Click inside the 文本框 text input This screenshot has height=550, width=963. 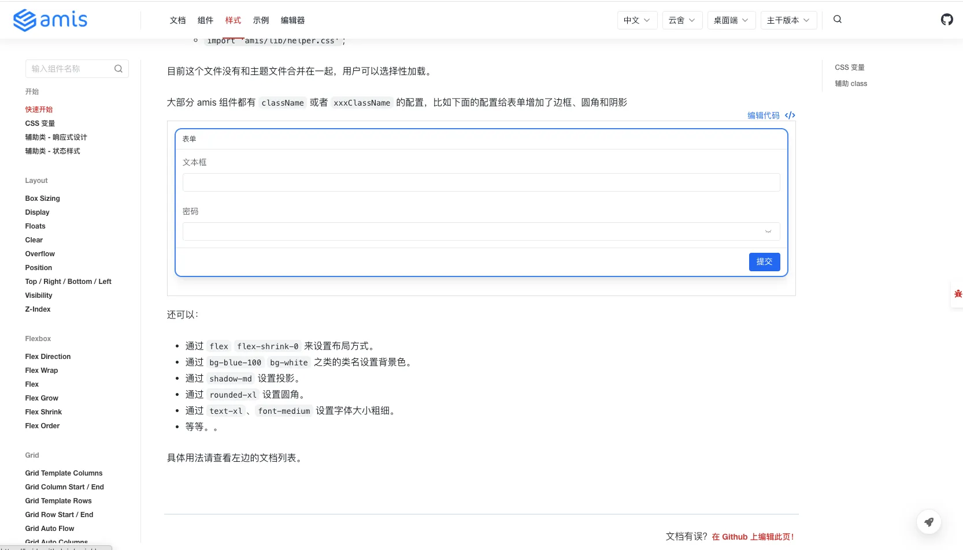(x=480, y=182)
